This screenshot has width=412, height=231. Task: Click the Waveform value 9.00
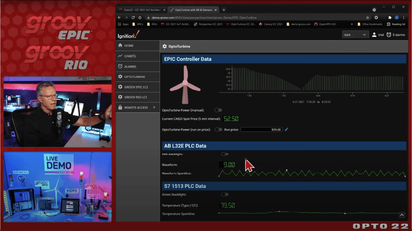tap(228, 164)
